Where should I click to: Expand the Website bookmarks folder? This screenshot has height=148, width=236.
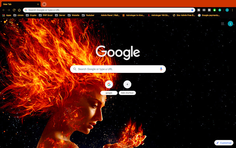[x=74, y=15]
